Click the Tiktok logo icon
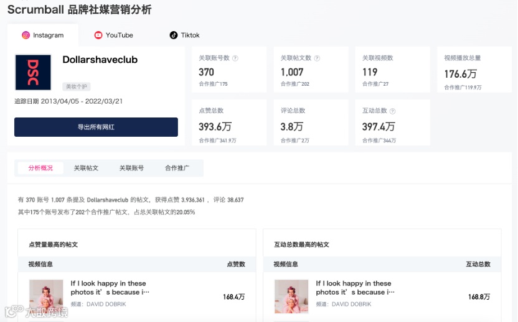 coord(174,35)
